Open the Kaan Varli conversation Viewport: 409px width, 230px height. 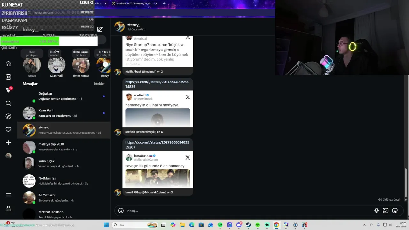pyautogui.click(x=64, y=113)
